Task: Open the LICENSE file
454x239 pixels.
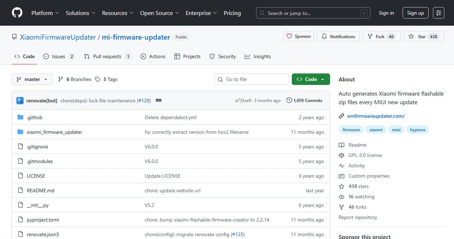Action: (36, 176)
